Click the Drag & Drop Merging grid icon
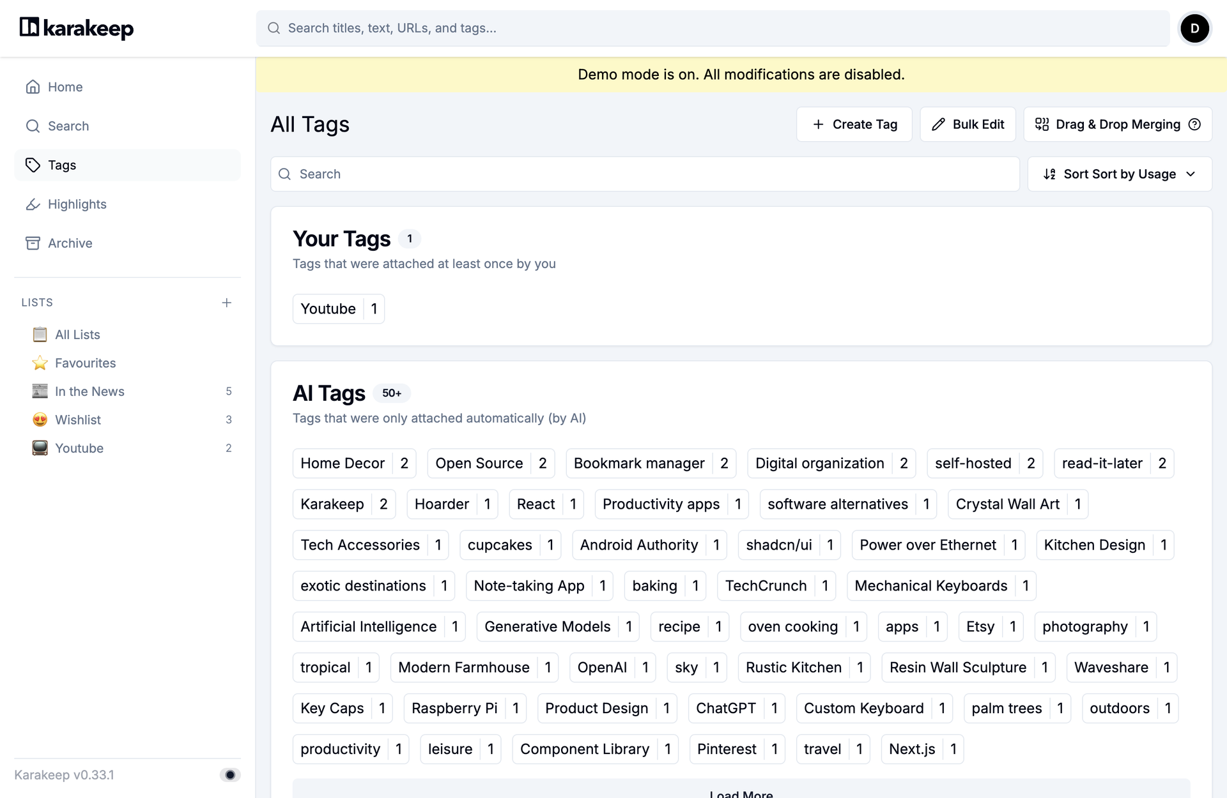The image size is (1227, 798). 1042,124
